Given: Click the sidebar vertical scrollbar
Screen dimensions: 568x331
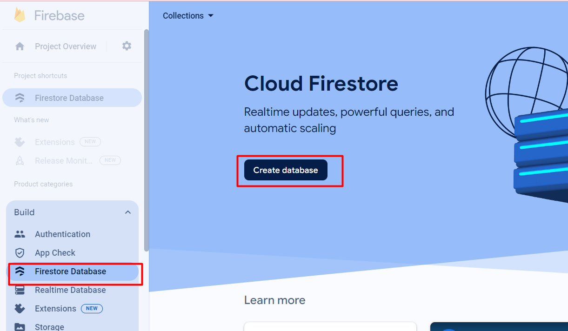Looking at the screenshot, I should click(x=147, y=139).
